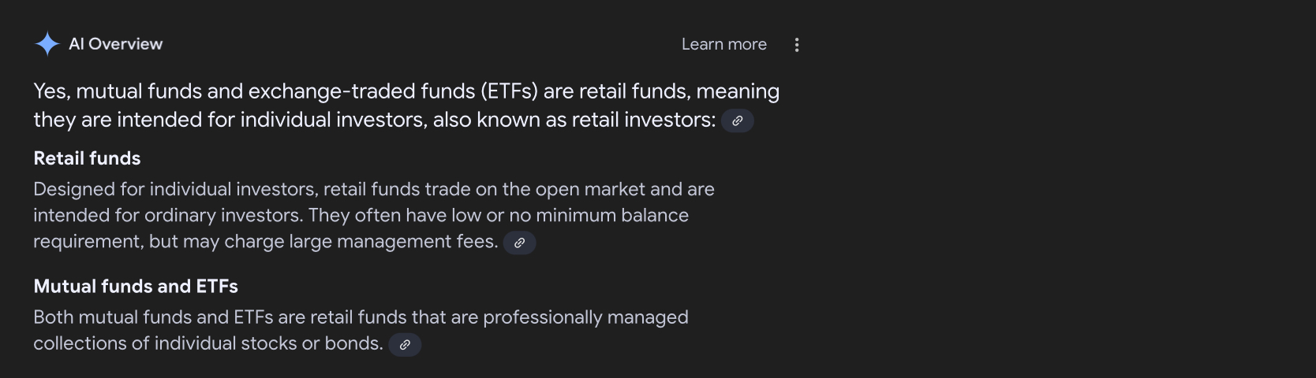Click the phrase 'professionally managed' in last paragraph
This screenshot has height=378, width=1316.
(x=585, y=317)
